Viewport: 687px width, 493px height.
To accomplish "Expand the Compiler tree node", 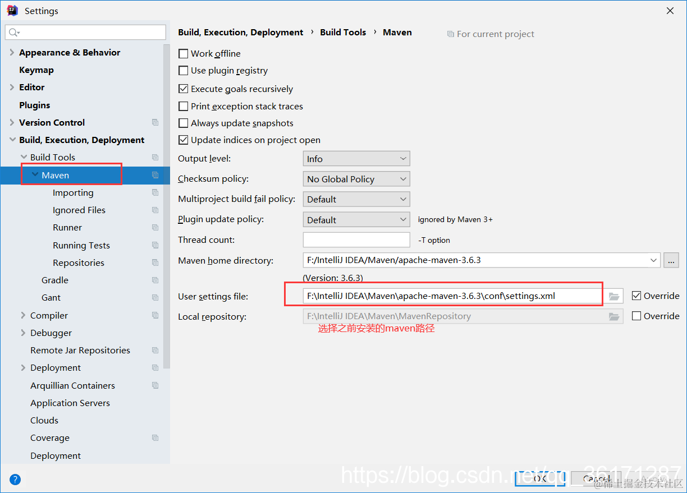I will tap(24, 315).
